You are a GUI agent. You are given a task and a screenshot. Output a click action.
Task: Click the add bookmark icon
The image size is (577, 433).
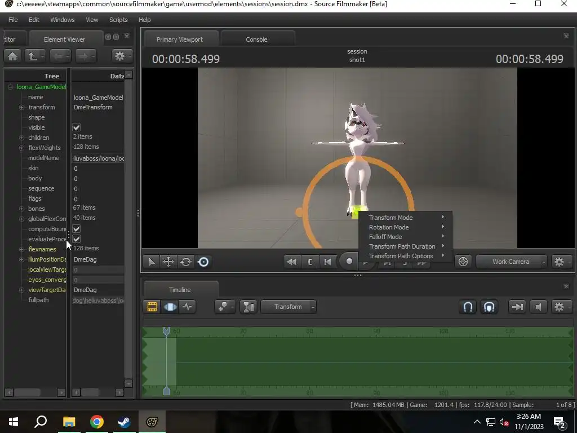click(x=224, y=307)
